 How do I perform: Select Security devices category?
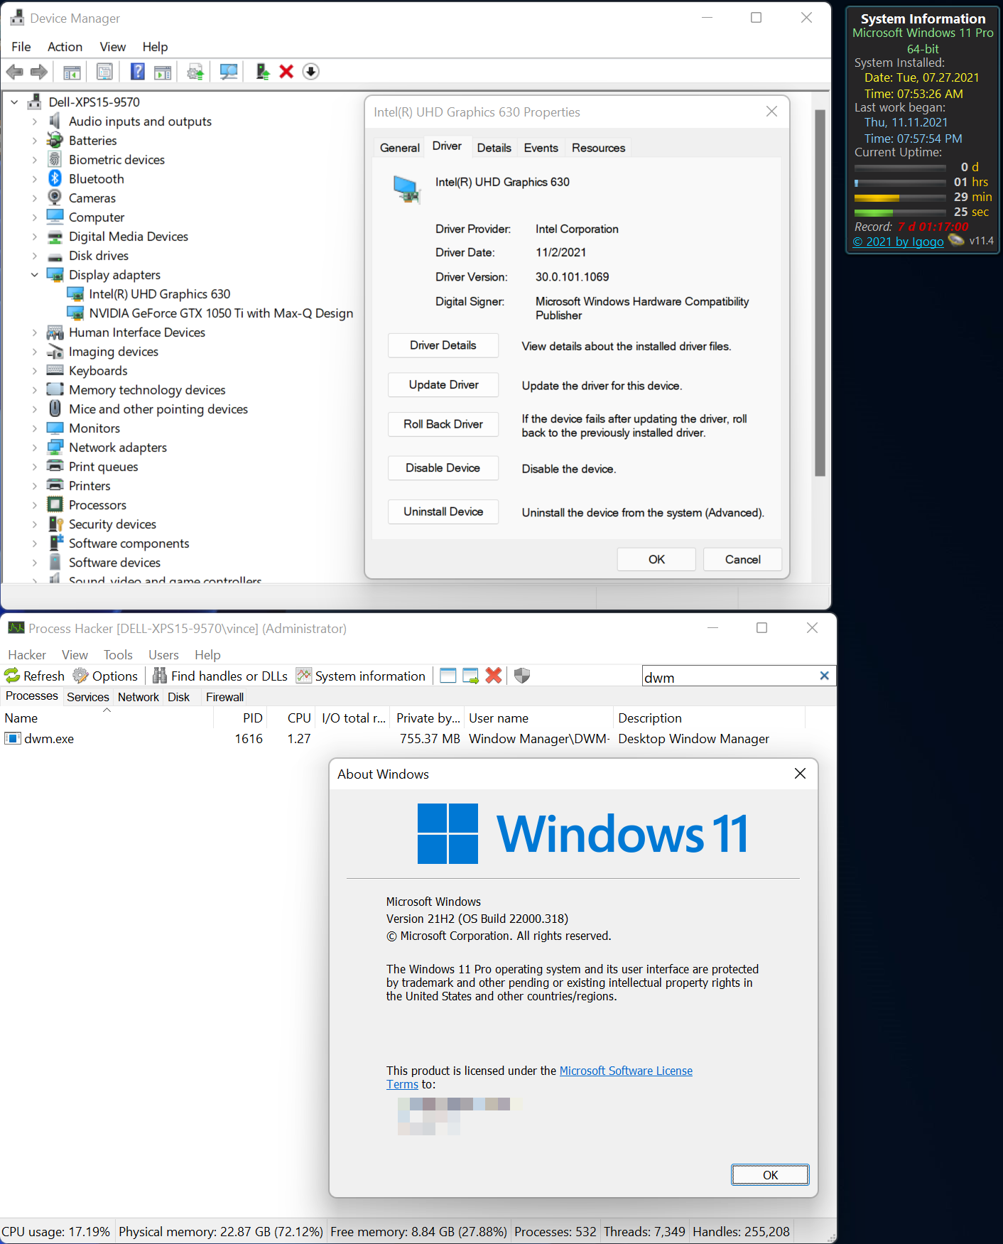[x=112, y=524]
